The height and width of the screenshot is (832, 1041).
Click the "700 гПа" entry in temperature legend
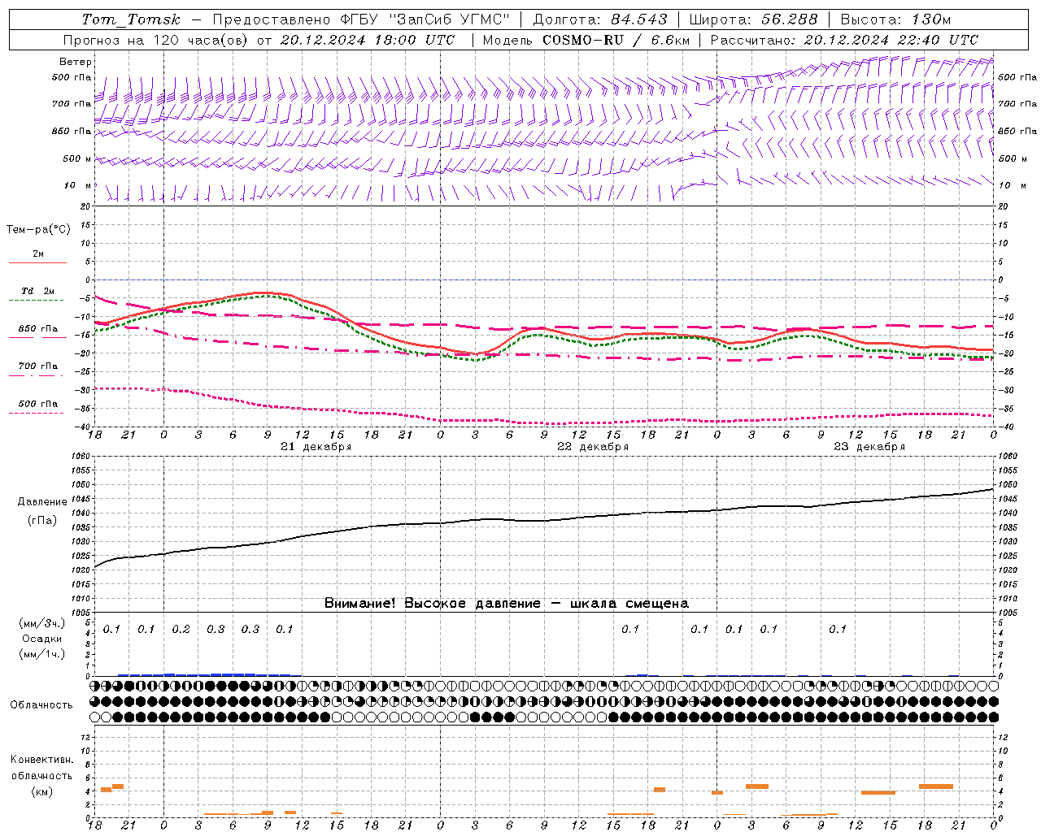tap(37, 366)
